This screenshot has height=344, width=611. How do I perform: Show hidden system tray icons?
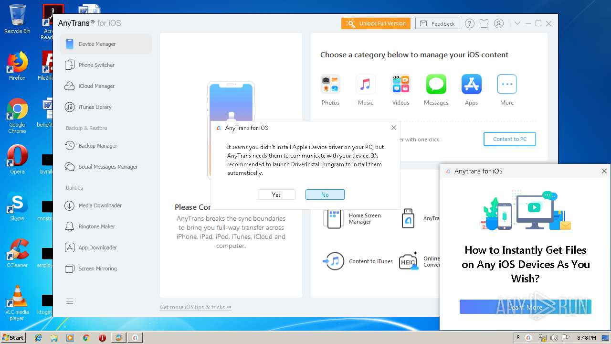point(518,337)
